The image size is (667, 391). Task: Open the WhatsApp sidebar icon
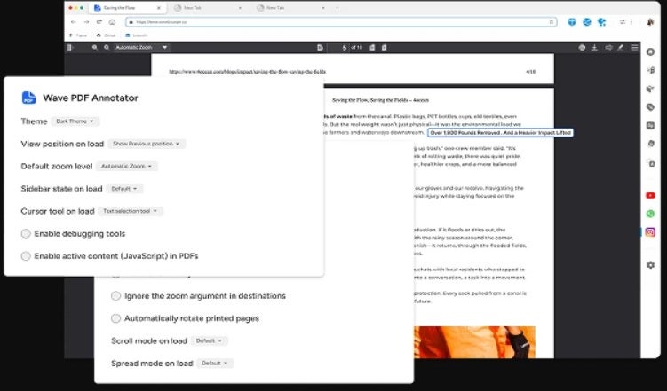point(650,214)
